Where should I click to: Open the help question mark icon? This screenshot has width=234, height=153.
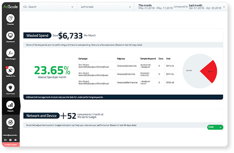coord(11,140)
